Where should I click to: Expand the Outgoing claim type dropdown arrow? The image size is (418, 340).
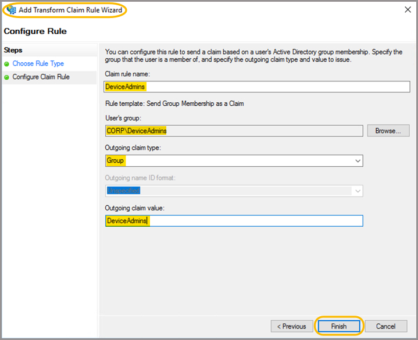(357, 161)
